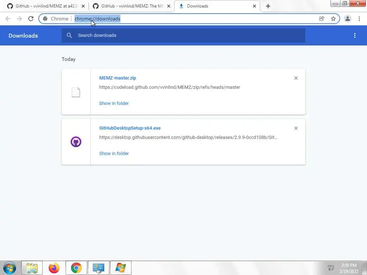Reload the Downloads page
This screenshot has height=275, width=367.
pos(31,19)
